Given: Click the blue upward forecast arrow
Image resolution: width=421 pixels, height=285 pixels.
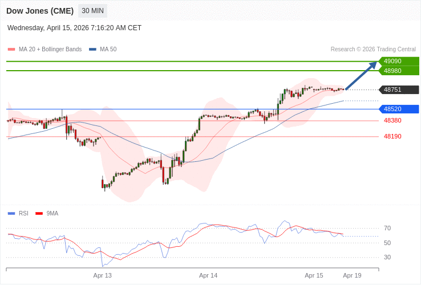Looking at the screenshot, I should pyautogui.click(x=361, y=75).
